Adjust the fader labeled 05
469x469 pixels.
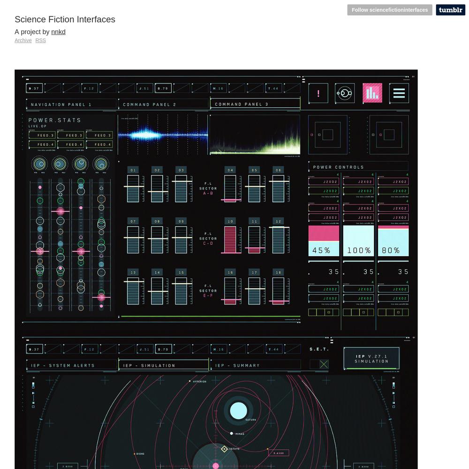[254, 188]
